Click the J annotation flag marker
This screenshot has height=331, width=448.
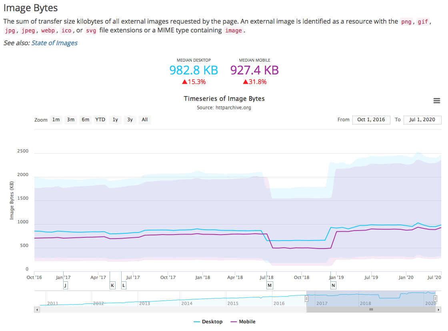[66, 285]
